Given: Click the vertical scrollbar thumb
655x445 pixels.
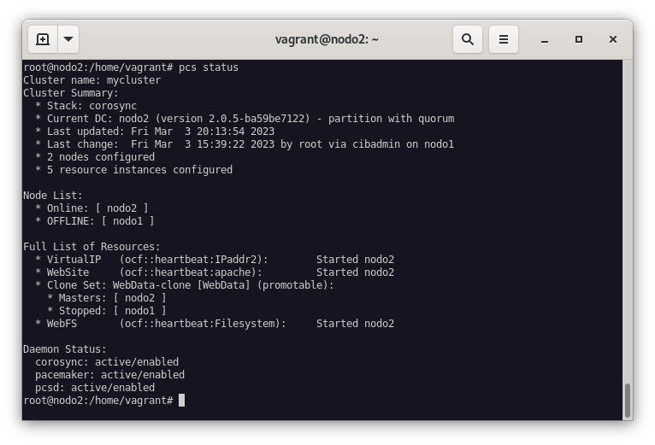Looking at the screenshot, I should 627,400.
